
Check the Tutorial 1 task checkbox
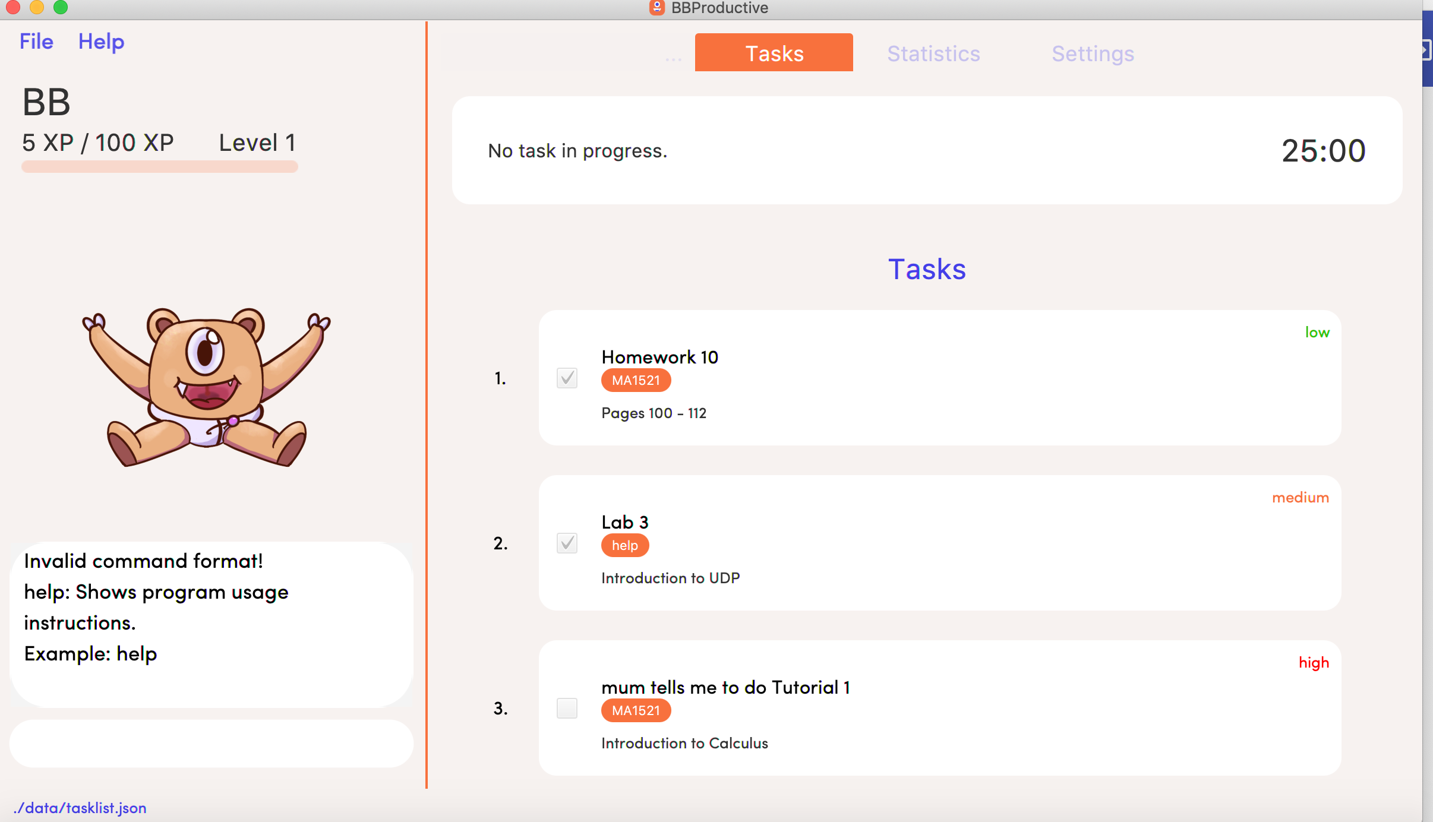567,708
